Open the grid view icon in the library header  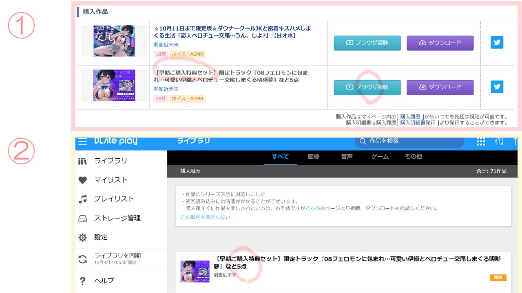[x=481, y=141]
